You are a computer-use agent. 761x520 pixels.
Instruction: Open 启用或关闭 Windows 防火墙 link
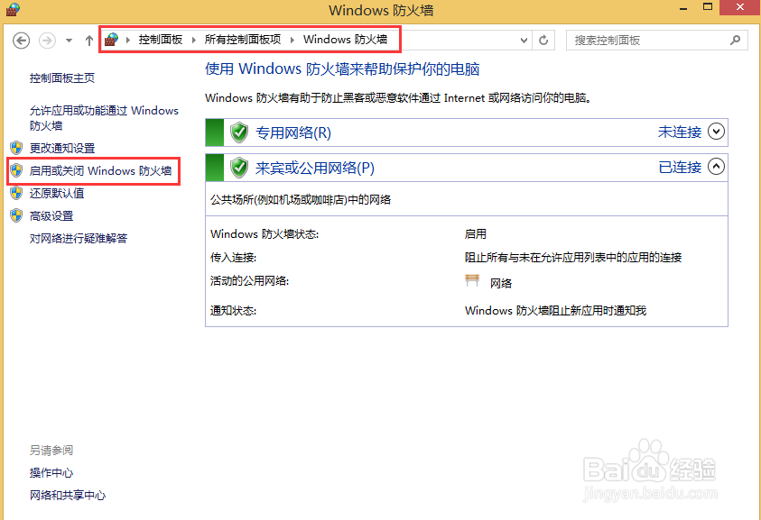100,170
